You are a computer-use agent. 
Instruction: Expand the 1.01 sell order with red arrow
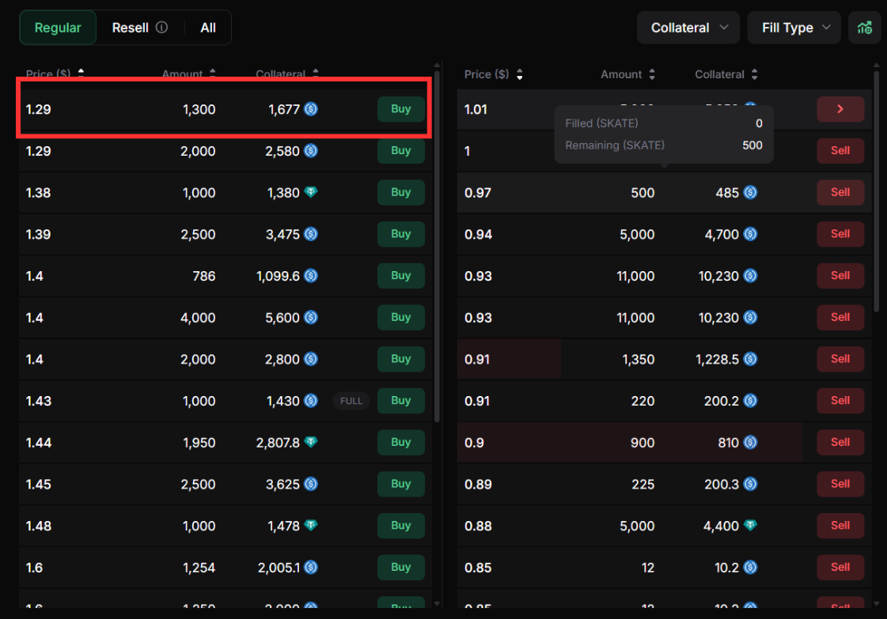[840, 109]
